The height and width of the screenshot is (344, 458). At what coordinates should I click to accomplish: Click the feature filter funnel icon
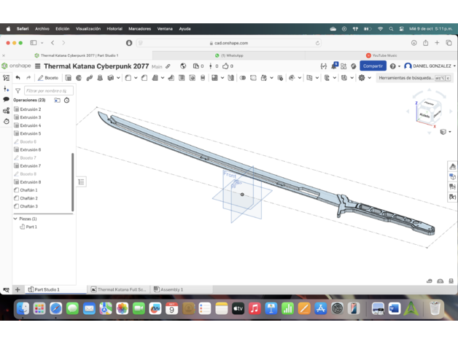[x=18, y=90]
